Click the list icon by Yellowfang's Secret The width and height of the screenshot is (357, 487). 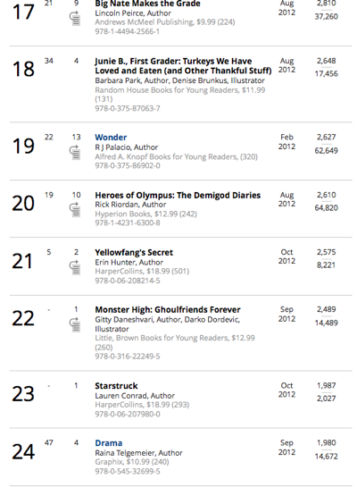(75, 267)
